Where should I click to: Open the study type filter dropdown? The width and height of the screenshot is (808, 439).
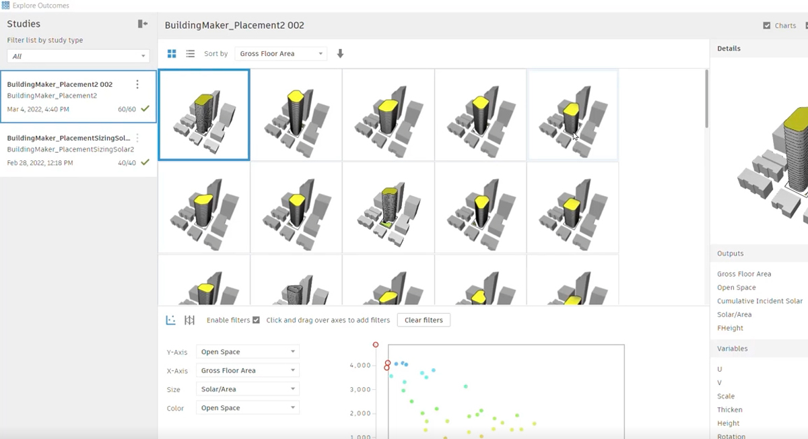78,57
